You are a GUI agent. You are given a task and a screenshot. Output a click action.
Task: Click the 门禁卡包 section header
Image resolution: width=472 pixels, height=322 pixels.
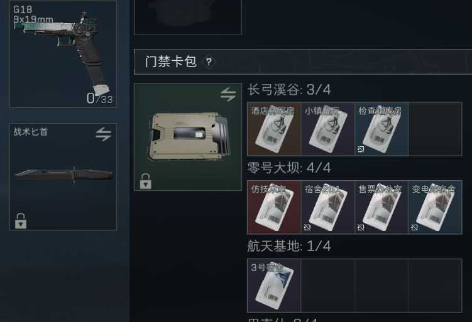303,62
